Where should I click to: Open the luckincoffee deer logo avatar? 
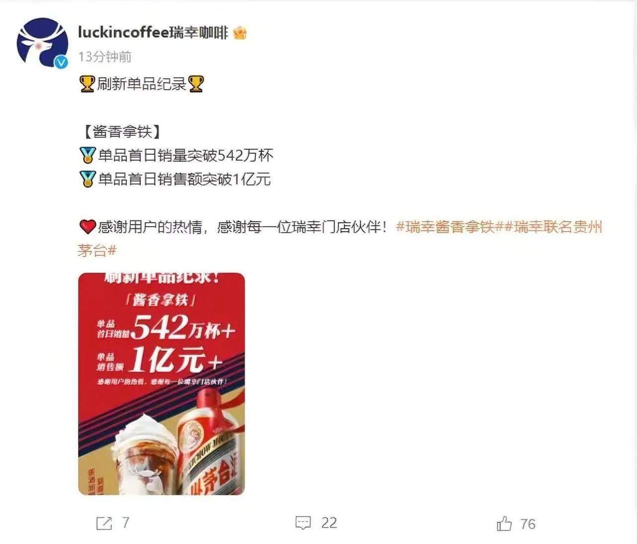click(x=42, y=42)
